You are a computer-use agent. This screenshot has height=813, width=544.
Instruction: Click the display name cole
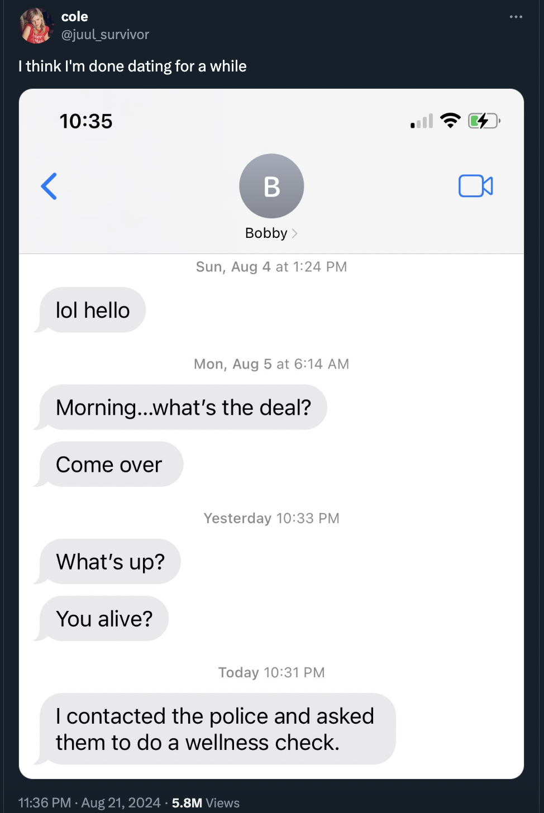[75, 17]
